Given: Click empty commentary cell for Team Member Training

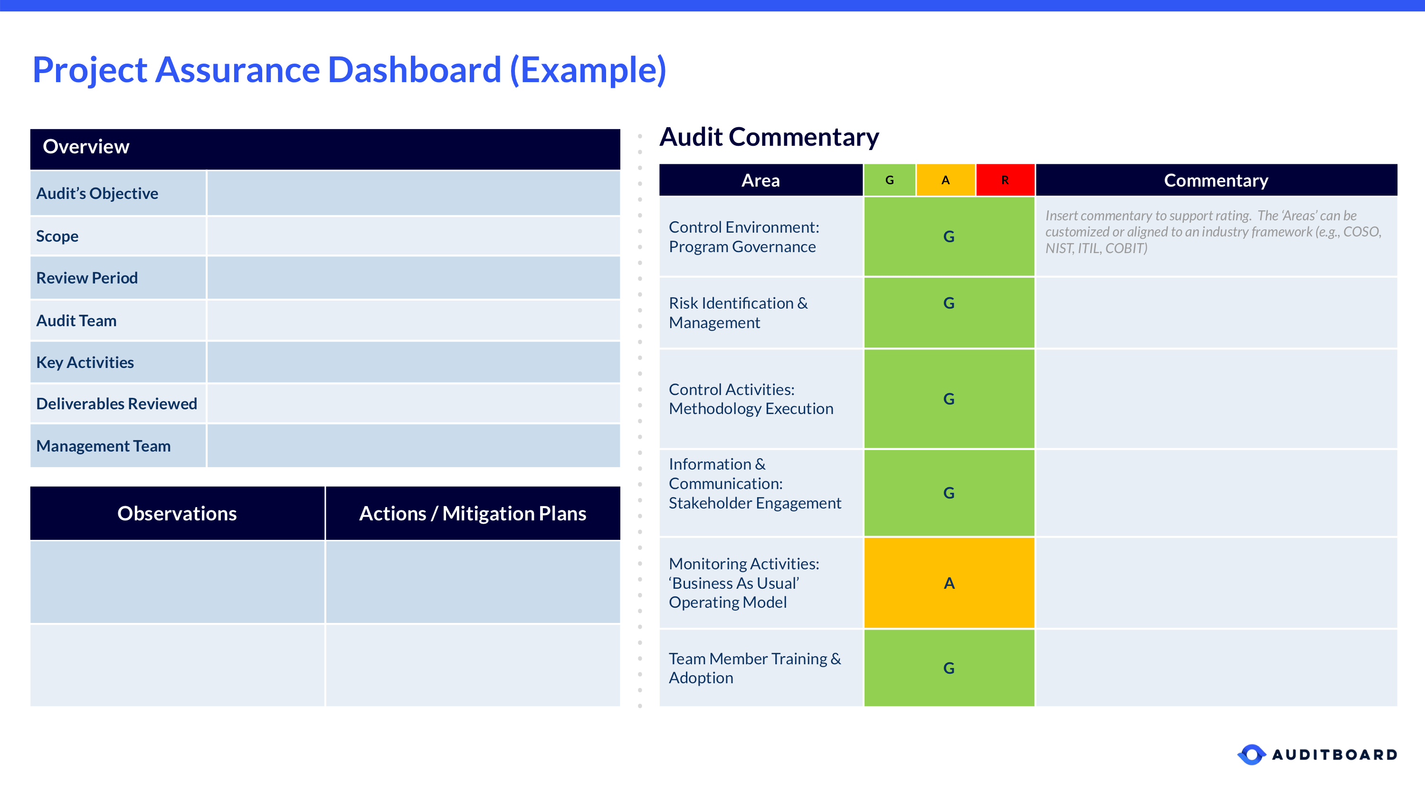Looking at the screenshot, I should pos(1216,668).
